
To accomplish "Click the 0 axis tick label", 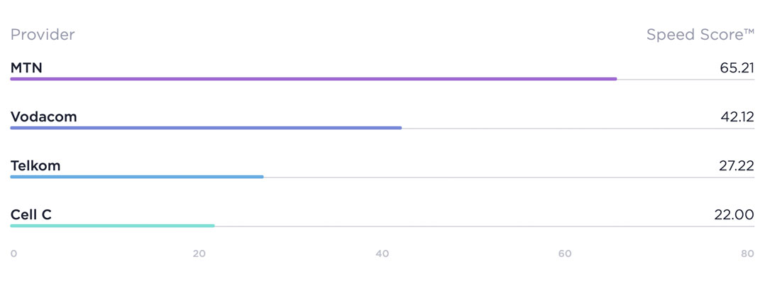I will [13, 254].
